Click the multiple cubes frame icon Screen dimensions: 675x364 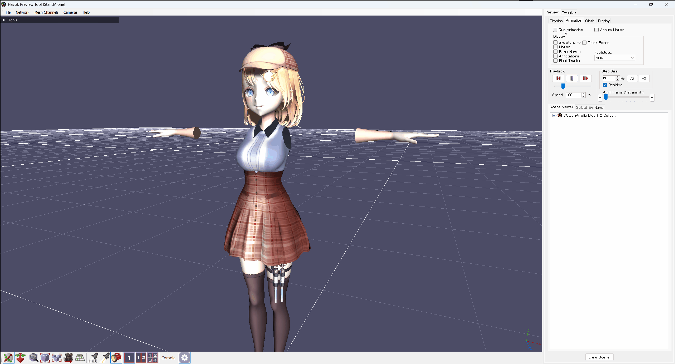pyautogui.click(x=57, y=358)
